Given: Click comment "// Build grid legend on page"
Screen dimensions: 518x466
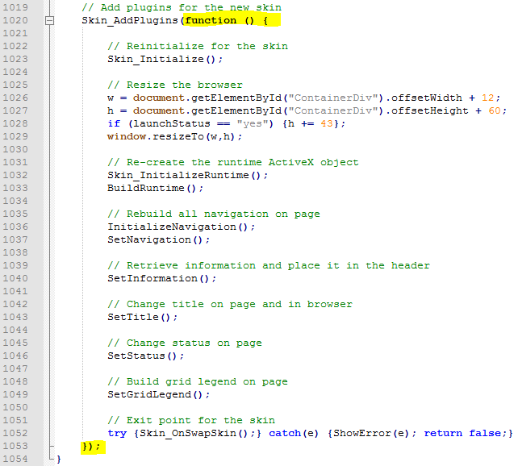Looking at the screenshot, I should pyautogui.click(x=198, y=381).
